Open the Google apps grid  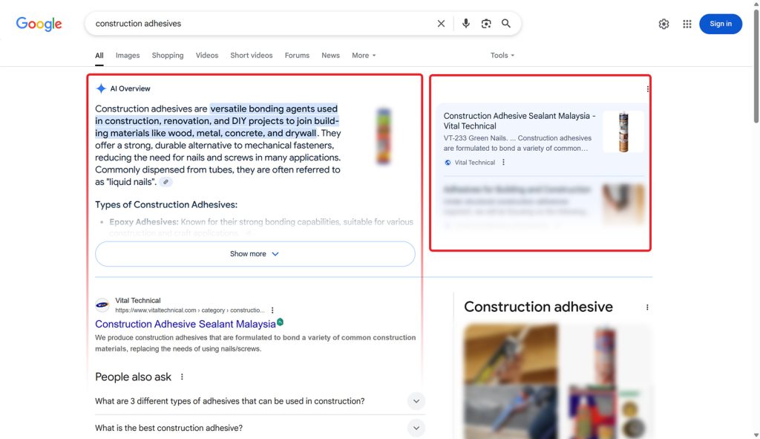(x=687, y=24)
